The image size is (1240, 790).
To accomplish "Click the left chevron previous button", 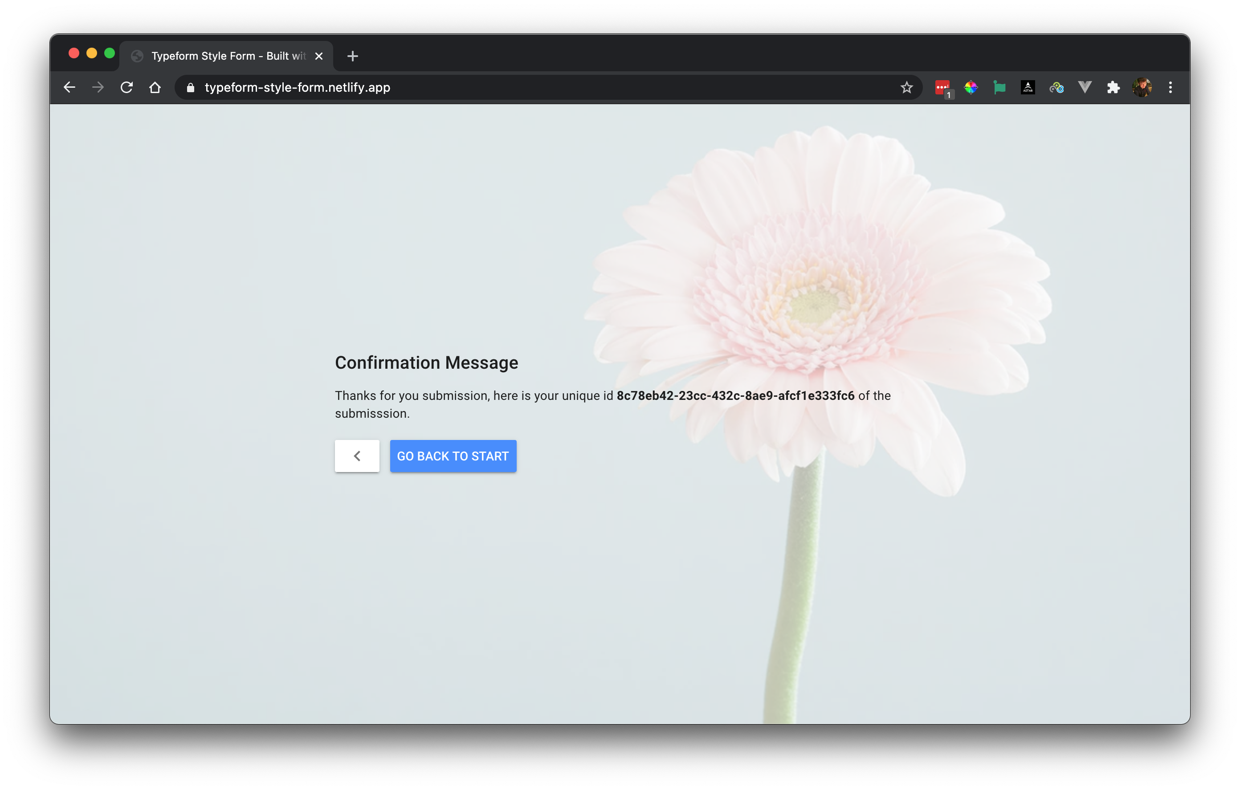I will (x=357, y=456).
